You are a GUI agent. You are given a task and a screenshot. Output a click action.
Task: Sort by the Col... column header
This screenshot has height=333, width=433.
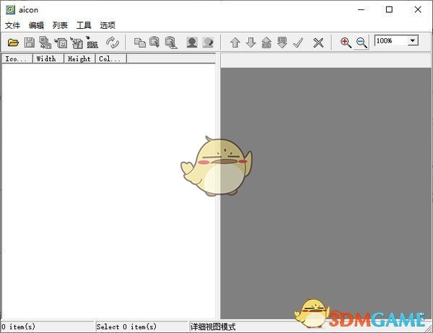pos(110,59)
